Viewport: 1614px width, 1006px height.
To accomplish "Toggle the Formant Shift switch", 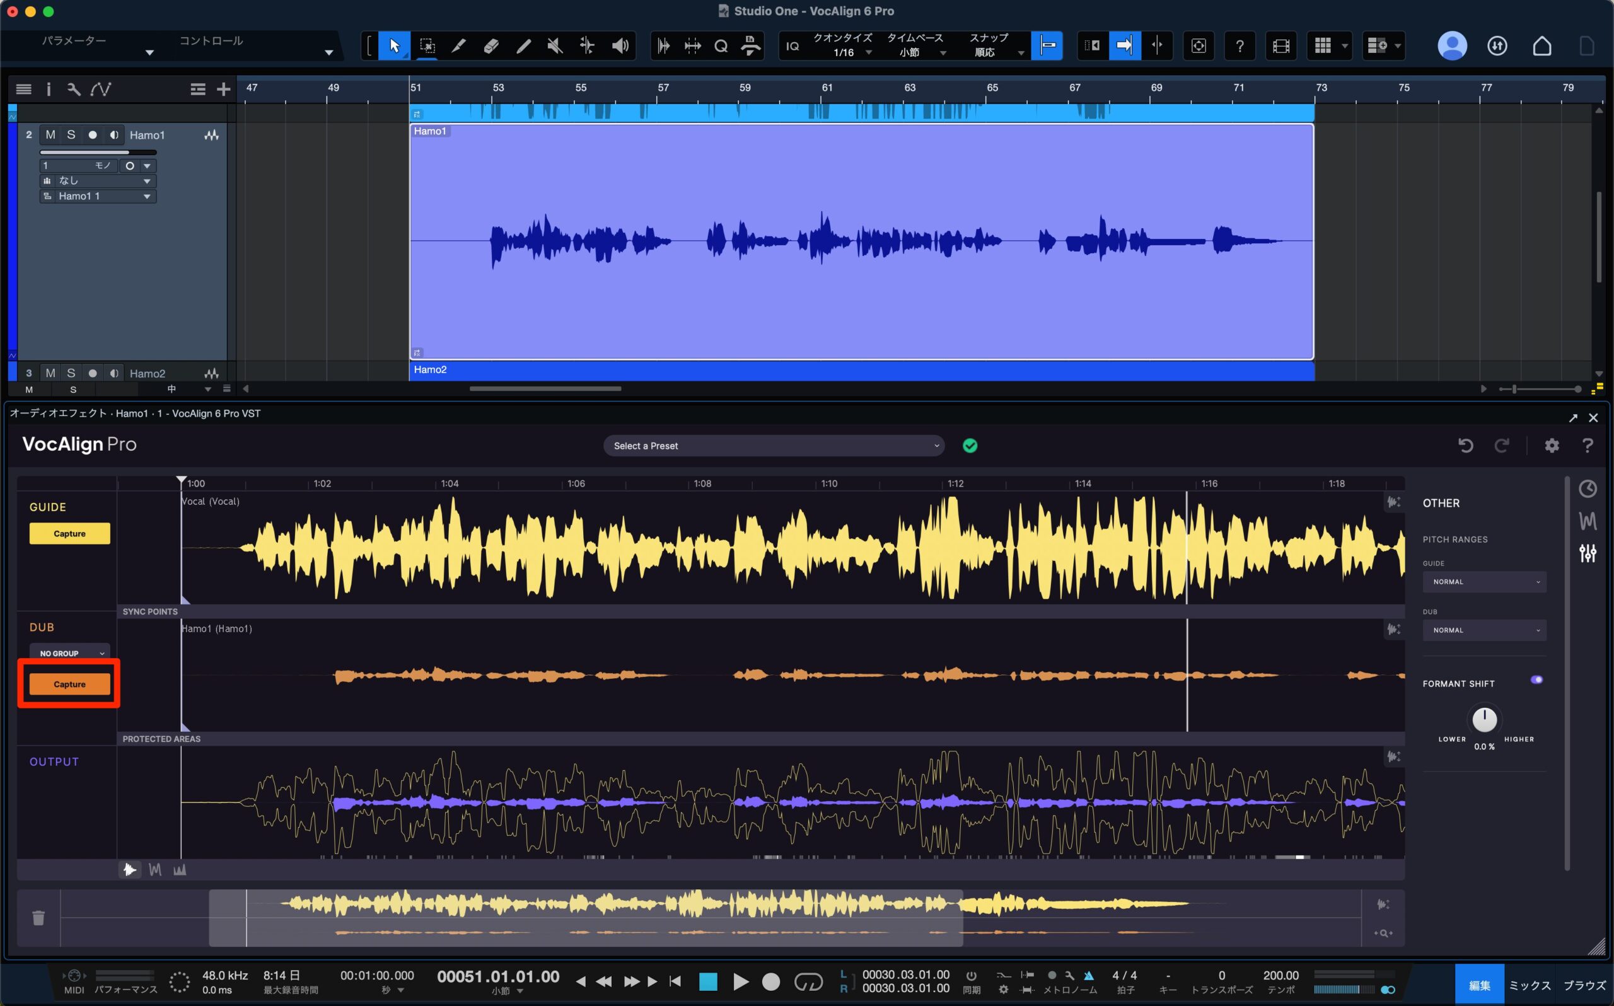I will click(1537, 679).
